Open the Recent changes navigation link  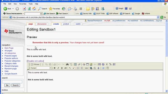tap(11, 66)
